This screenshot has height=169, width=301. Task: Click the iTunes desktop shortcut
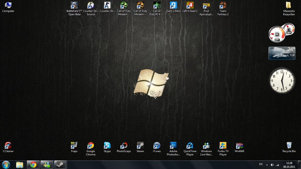pos(157,146)
